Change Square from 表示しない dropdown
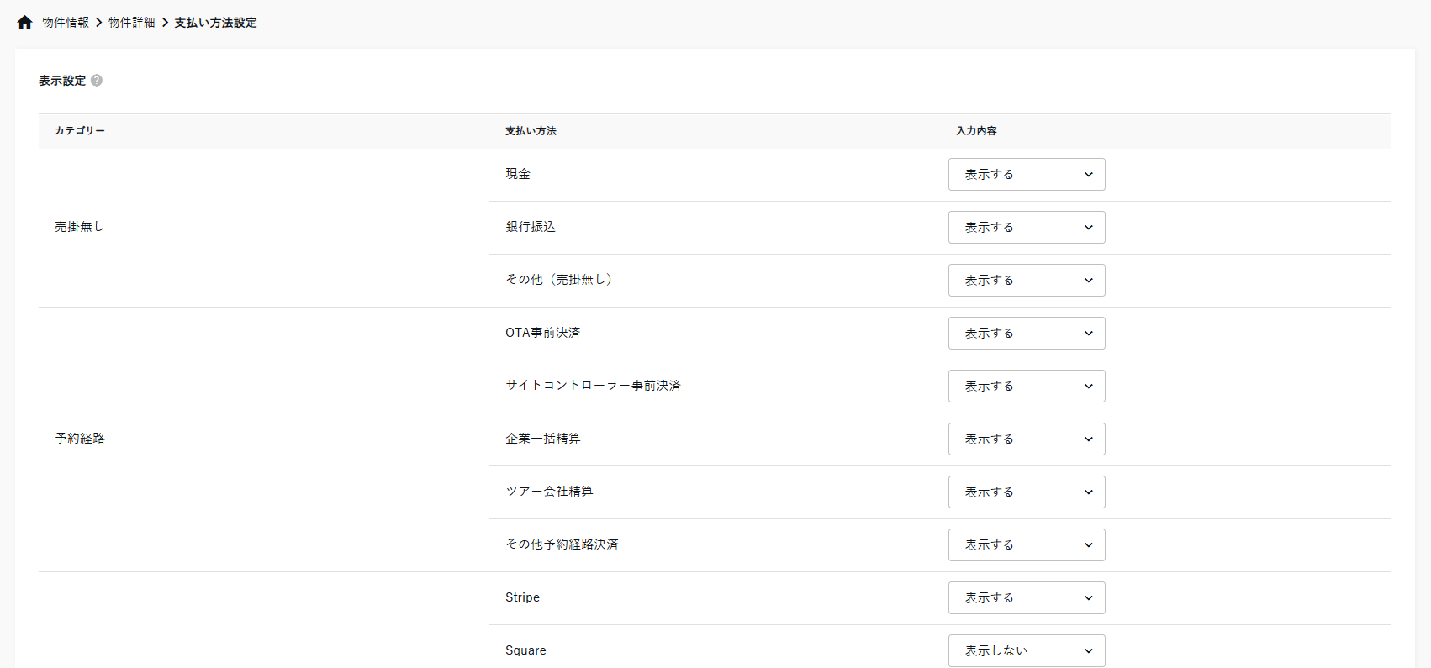This screenshot has width=1431, height=668. [x=1026, y=651]
